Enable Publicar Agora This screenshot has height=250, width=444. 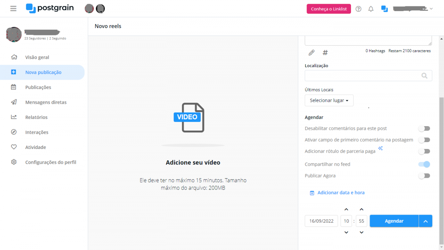pyautogui.click(x=424, y=176)
